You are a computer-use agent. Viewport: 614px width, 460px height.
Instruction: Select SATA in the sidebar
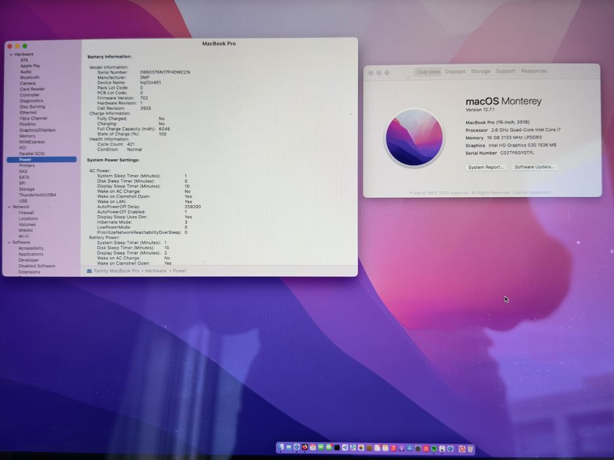coord(24,177)
